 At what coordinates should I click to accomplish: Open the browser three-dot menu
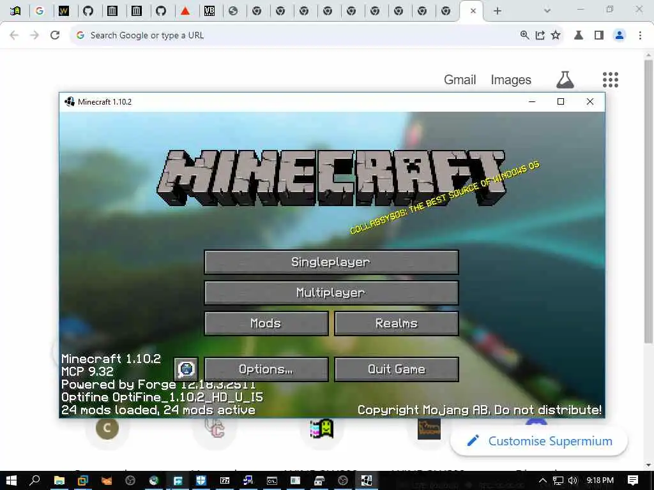coord(640,35)
